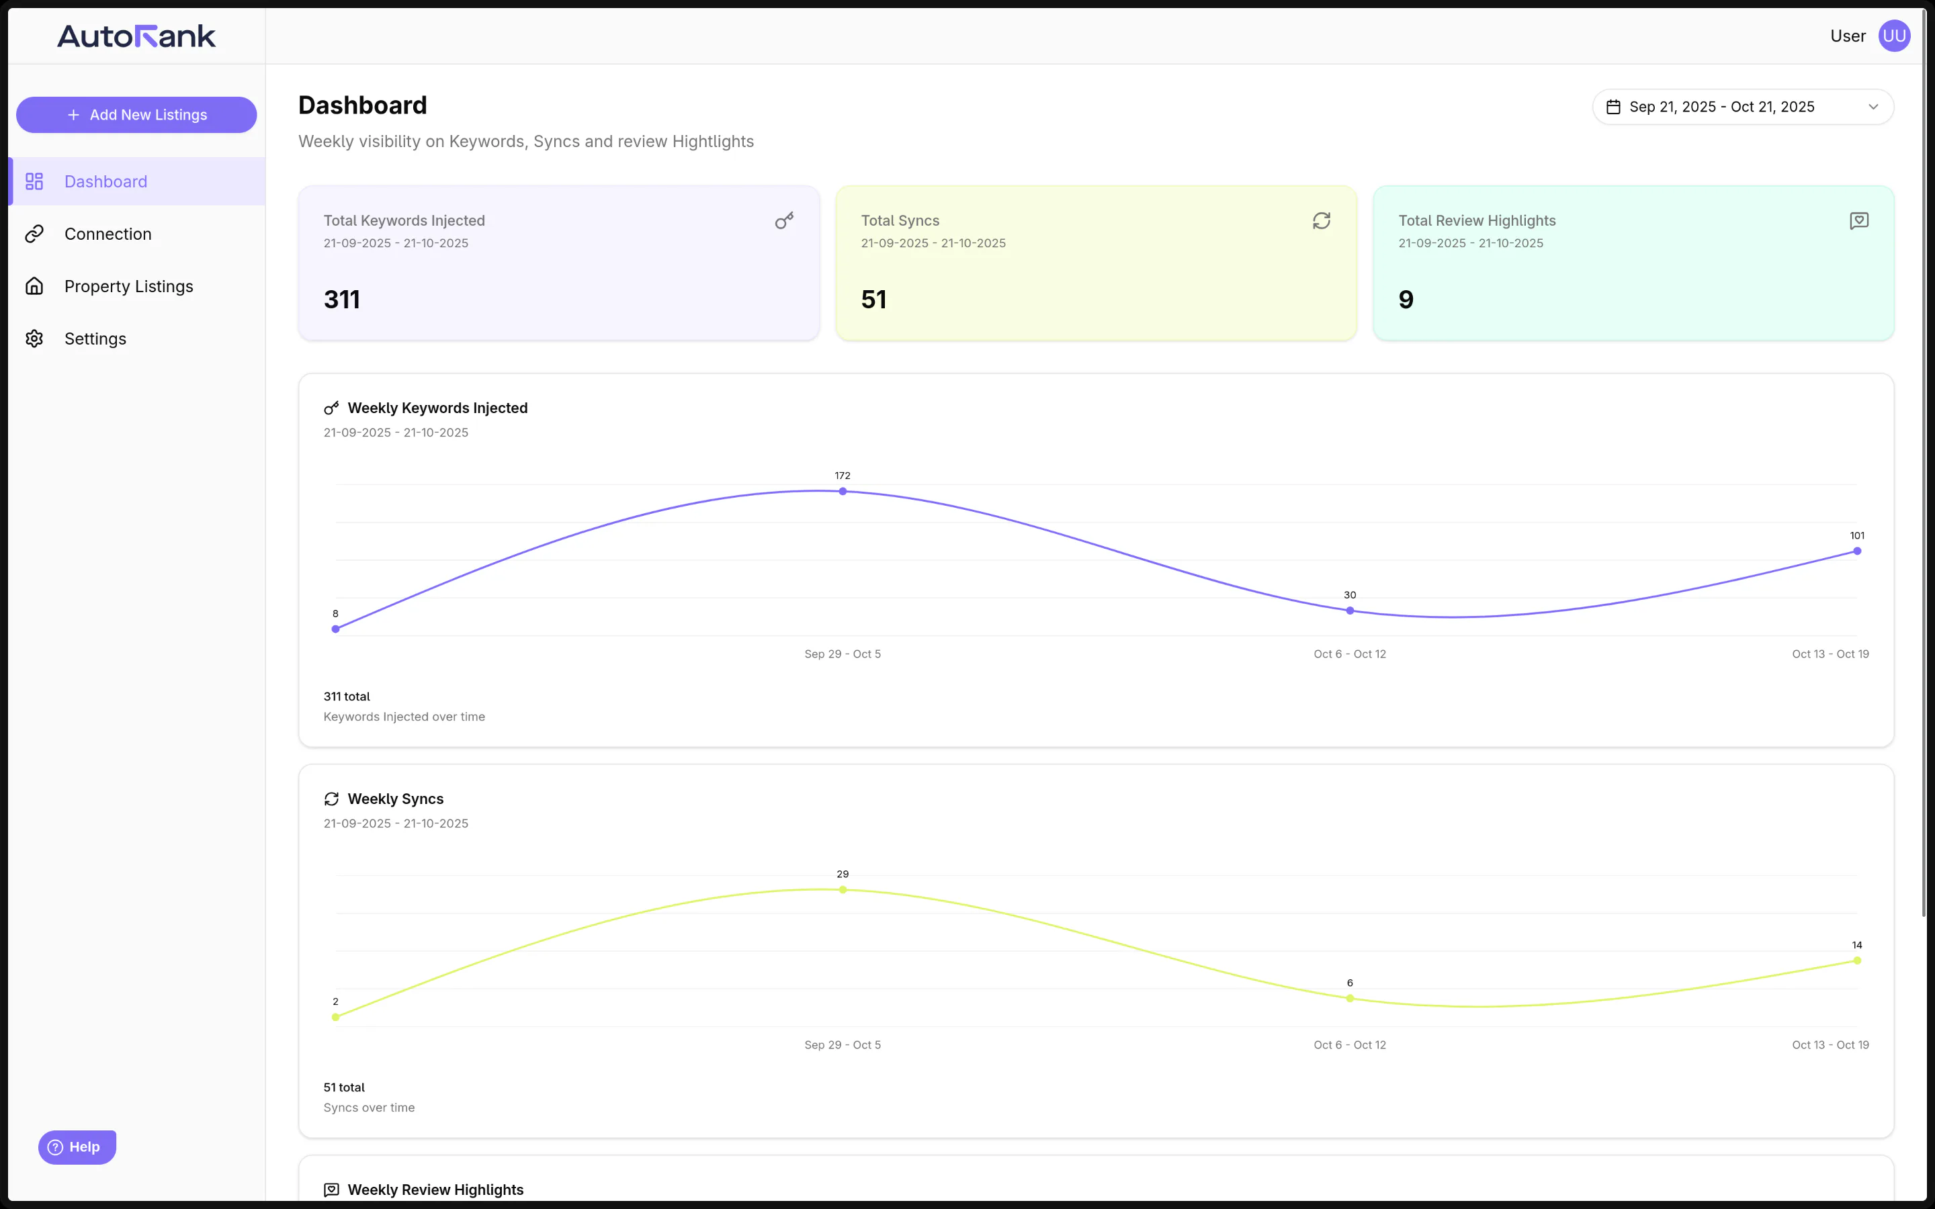Image resolution: width=1935 pixels, height=1209 pixels.
Task: Click the question mark icon in Help button
Action: pos(55,1147)
